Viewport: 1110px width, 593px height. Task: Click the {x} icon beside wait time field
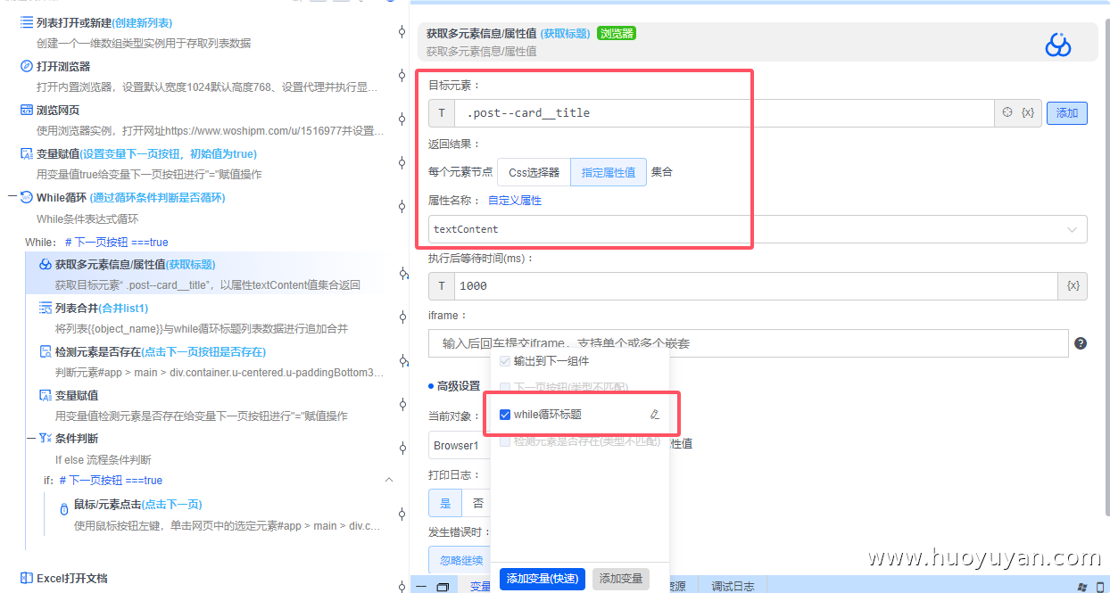pyautogui.click(x=1073, y=286)
